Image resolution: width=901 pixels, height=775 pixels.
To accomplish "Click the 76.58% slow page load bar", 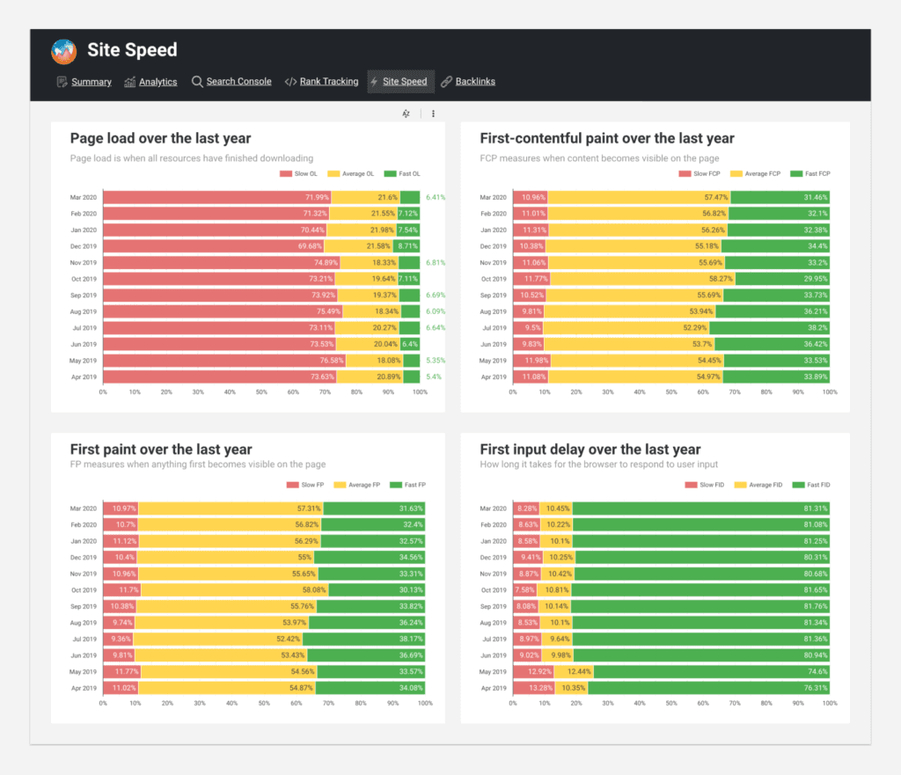I will 224,361.
